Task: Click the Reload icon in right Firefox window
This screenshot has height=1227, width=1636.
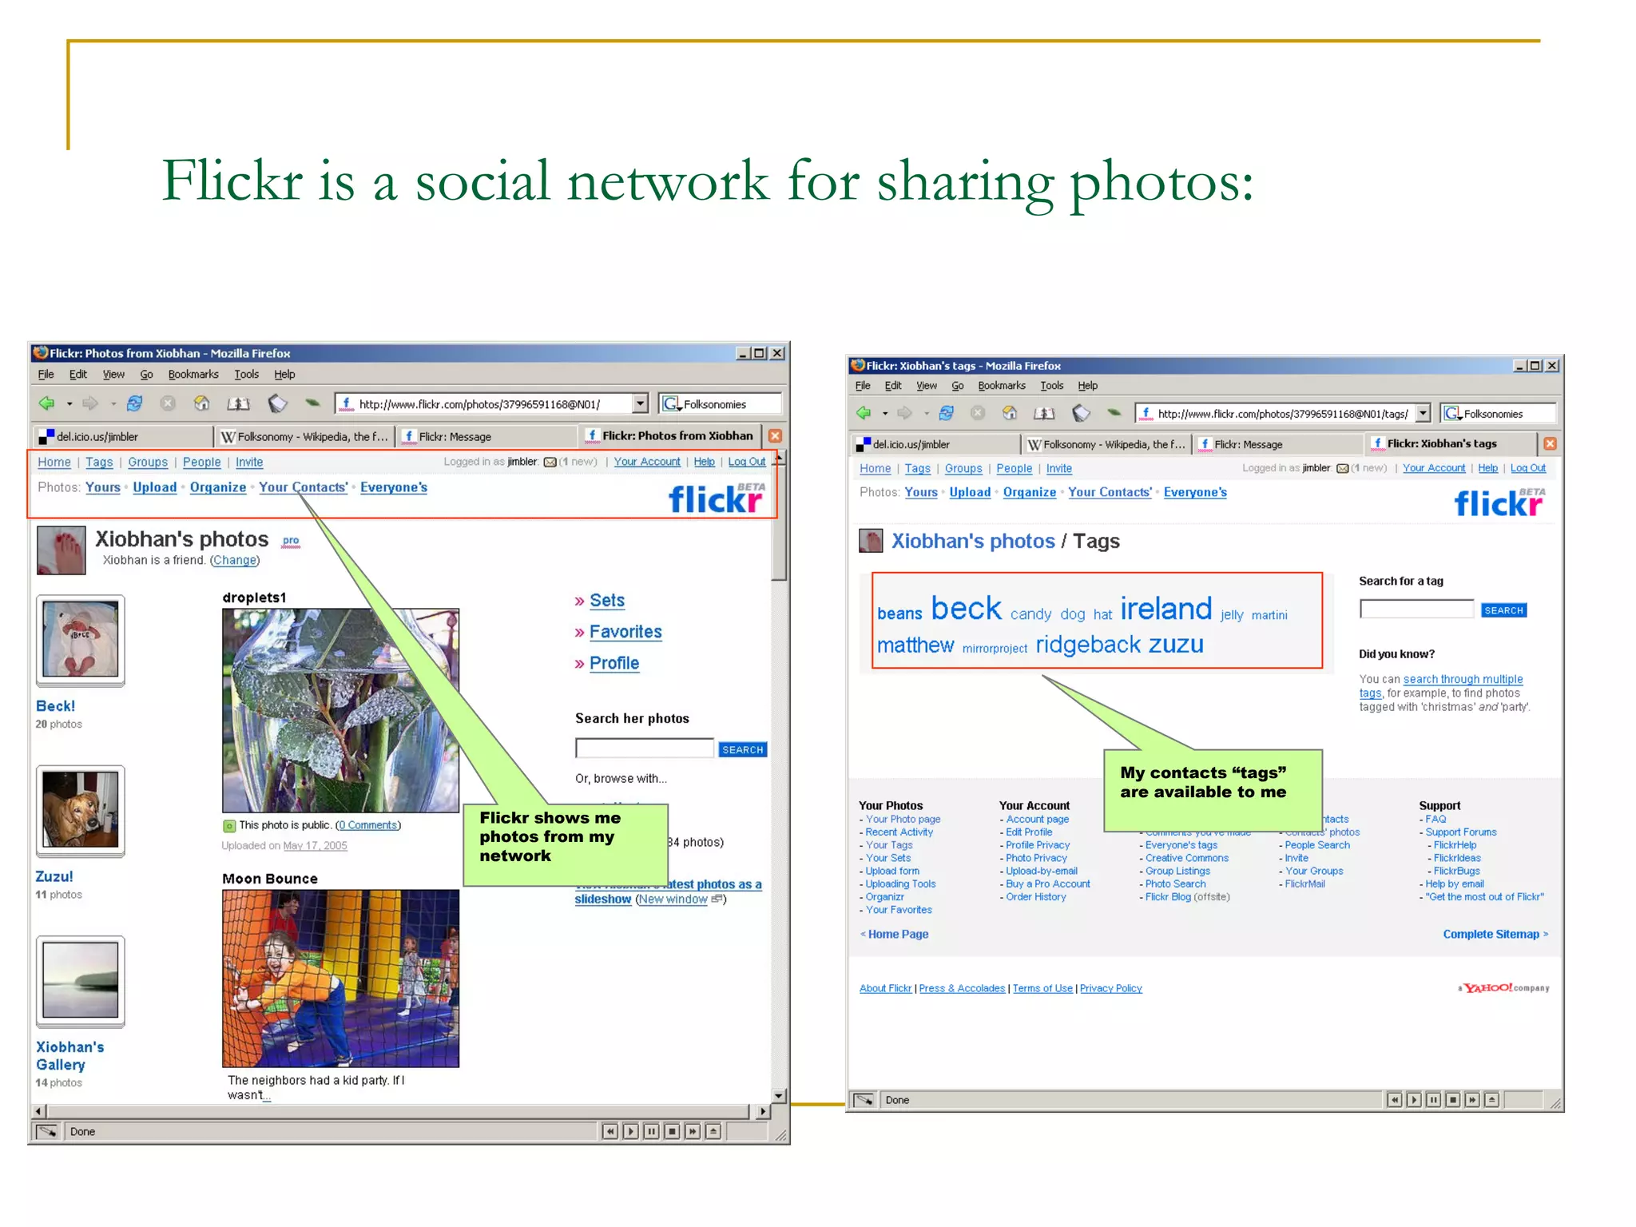Action: (947, 413)
